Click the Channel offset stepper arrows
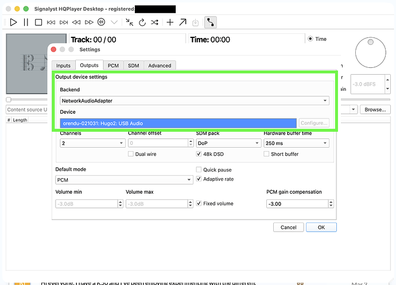Viewport: 396px width, 285px height. 191,143
